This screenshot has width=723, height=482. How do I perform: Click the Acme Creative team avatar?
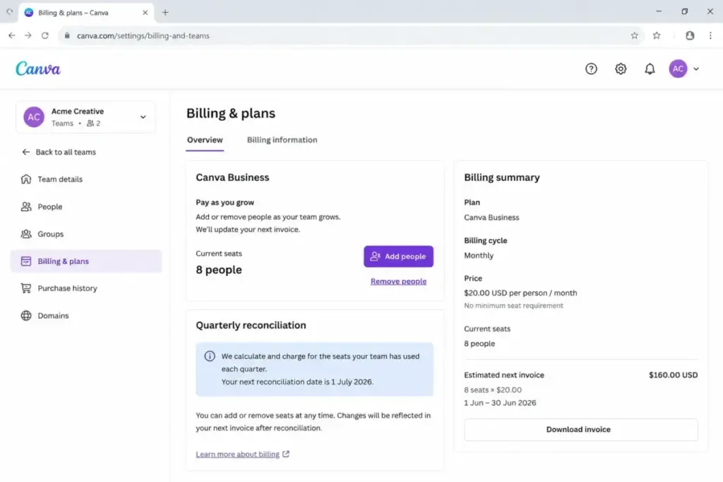tap(34, 117)
